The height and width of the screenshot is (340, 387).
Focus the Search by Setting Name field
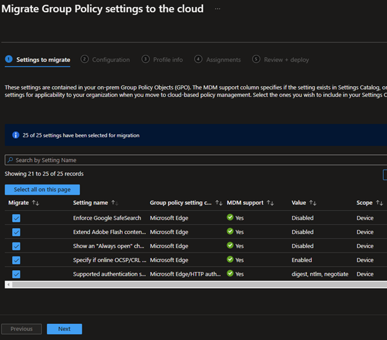(193, 160)
